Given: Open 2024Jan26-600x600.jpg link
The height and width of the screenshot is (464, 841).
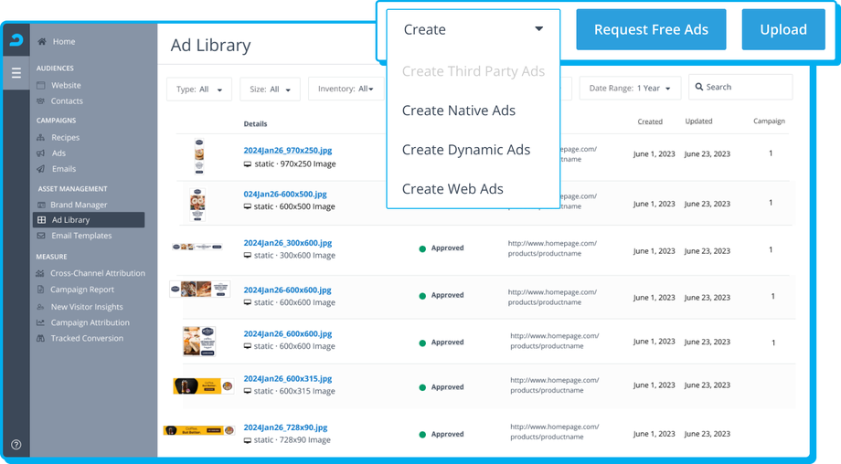Looking at the screenshot, I should 287,290.
